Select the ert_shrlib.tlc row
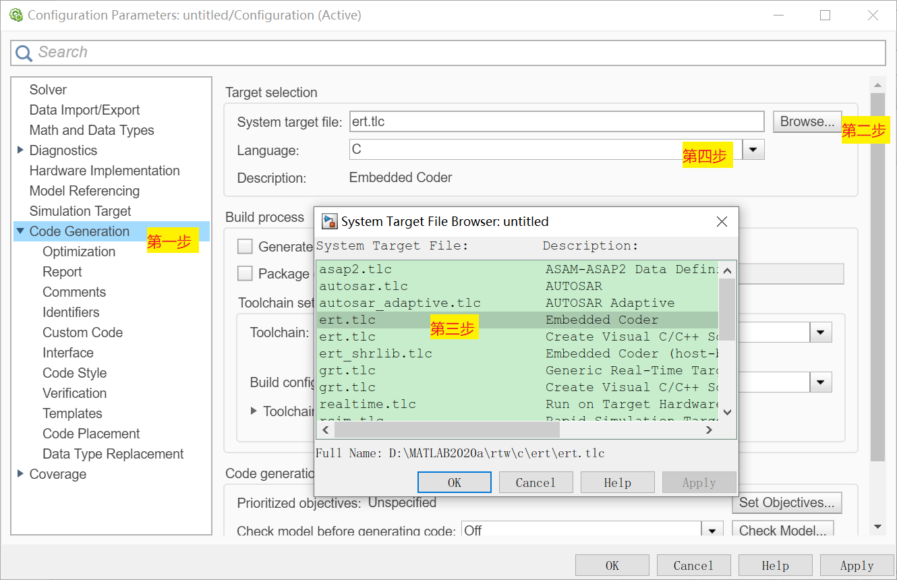 coord(517,353)
